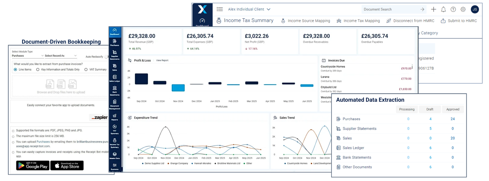
Task: Click the Total Revenue £29,328.00 card
Action: (153, 41)
